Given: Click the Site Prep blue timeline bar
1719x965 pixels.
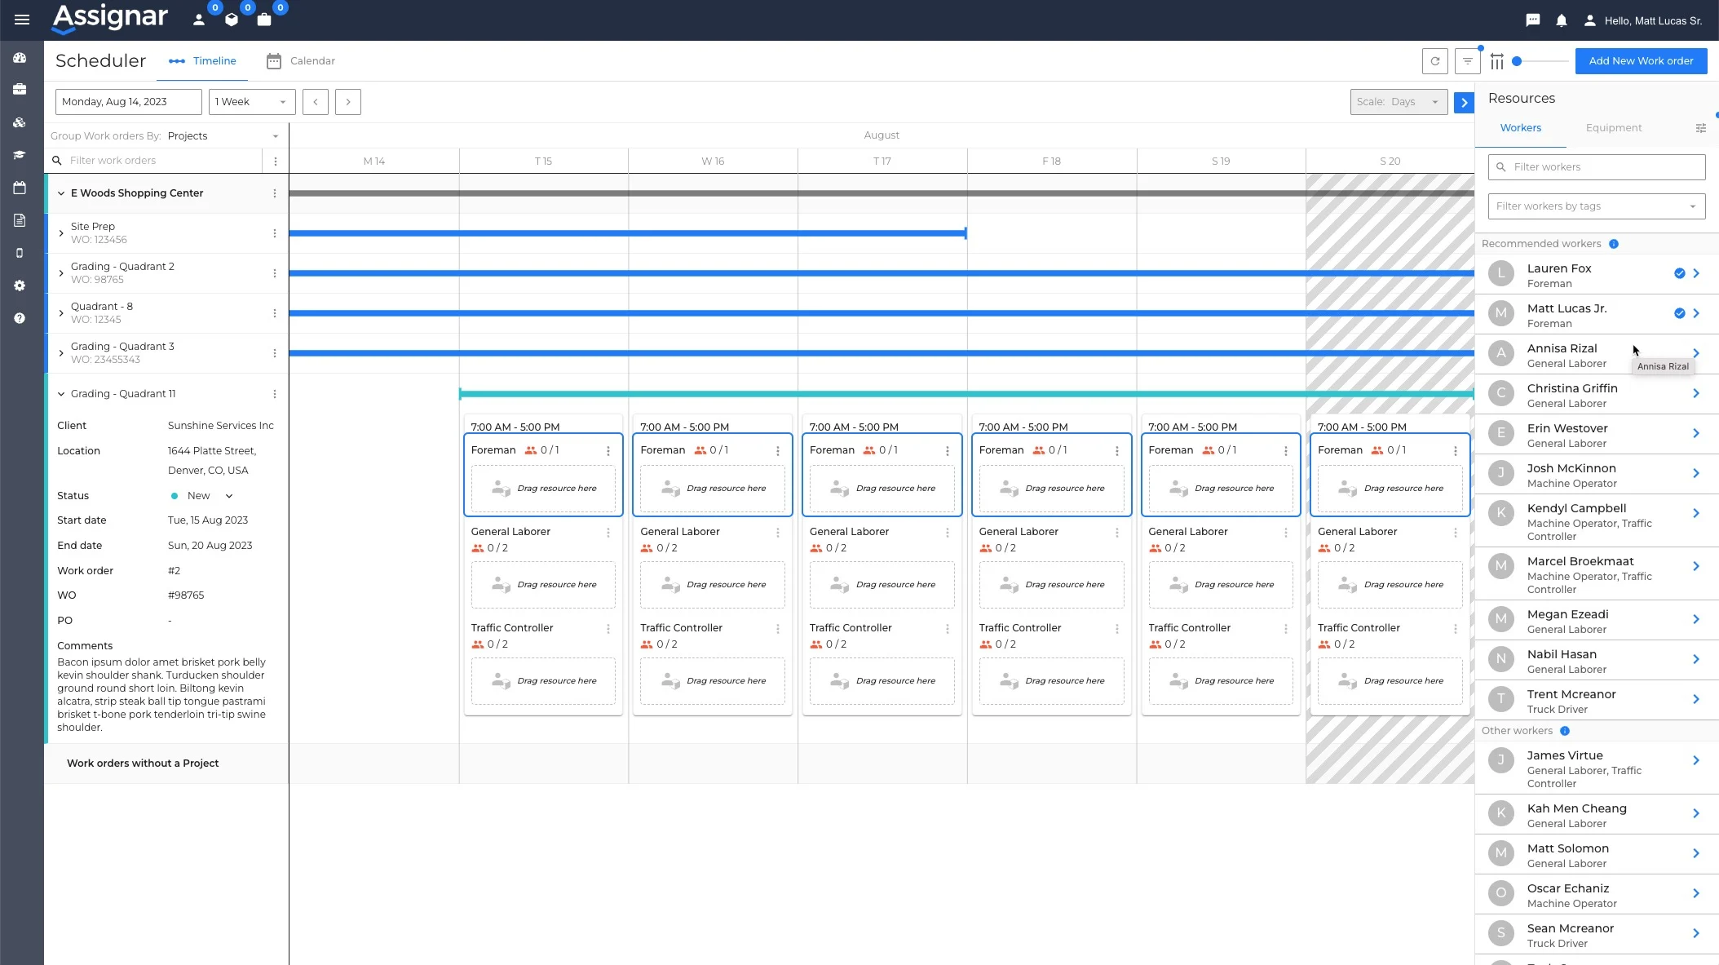Looking at the screenshot, I should pos(628,233).
